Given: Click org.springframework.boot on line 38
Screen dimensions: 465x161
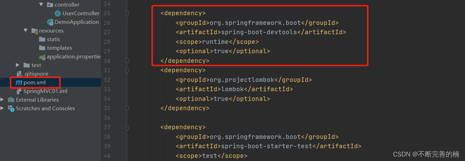Looking at the screenshot, I should pyautogui.click(x=255, y=137).
